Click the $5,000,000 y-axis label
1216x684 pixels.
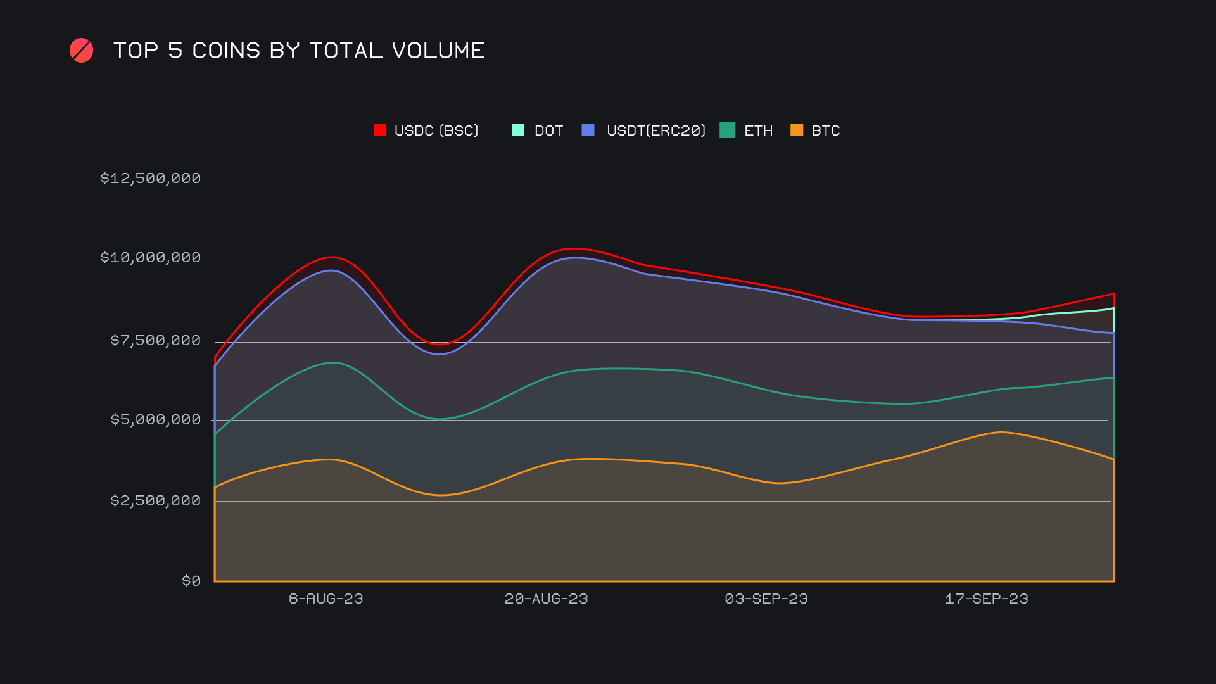point(155,419)
